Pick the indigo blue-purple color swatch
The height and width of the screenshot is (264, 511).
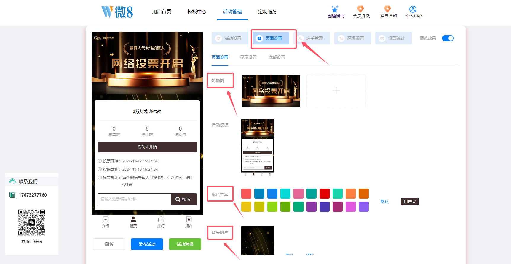pyautogui.click(x=325, y=207)
